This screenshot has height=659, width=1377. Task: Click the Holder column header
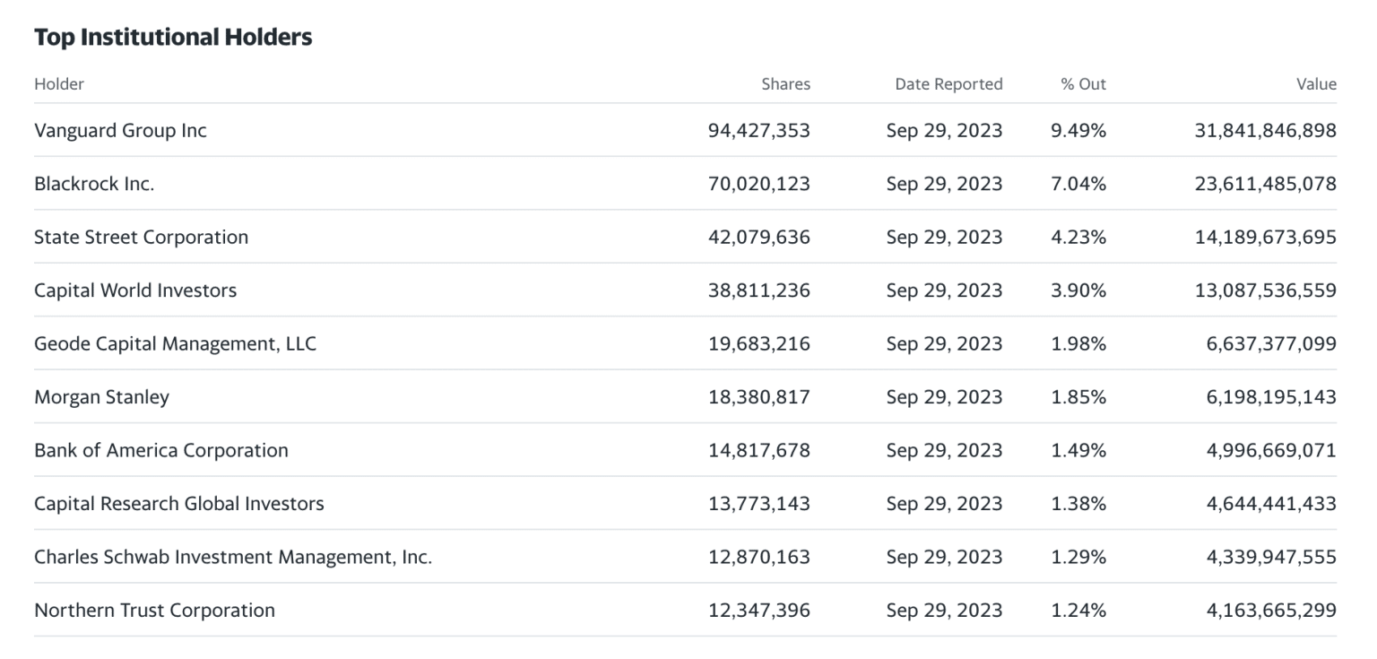(59, 84)
